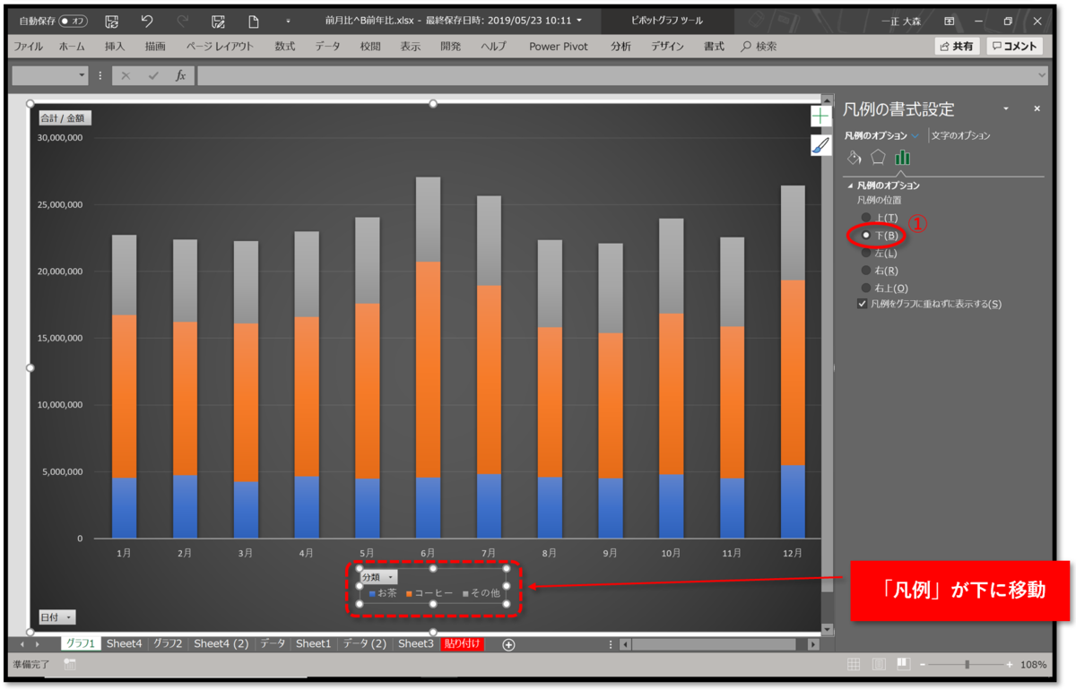Click the 検索 search magnifier
The width and height of the screenshot is (1076, 690).
[746, 47]
